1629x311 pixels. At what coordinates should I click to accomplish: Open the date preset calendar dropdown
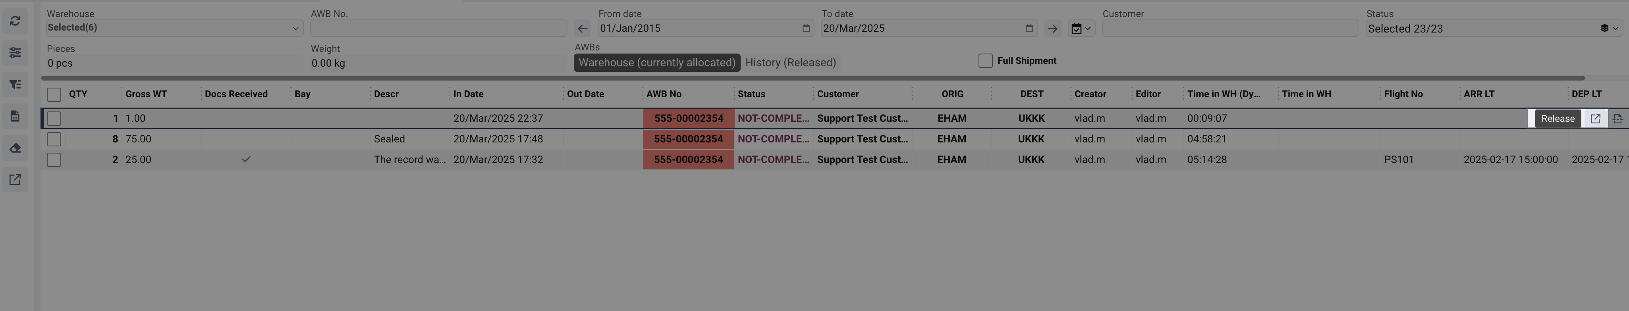click(x=1081, y=29)
